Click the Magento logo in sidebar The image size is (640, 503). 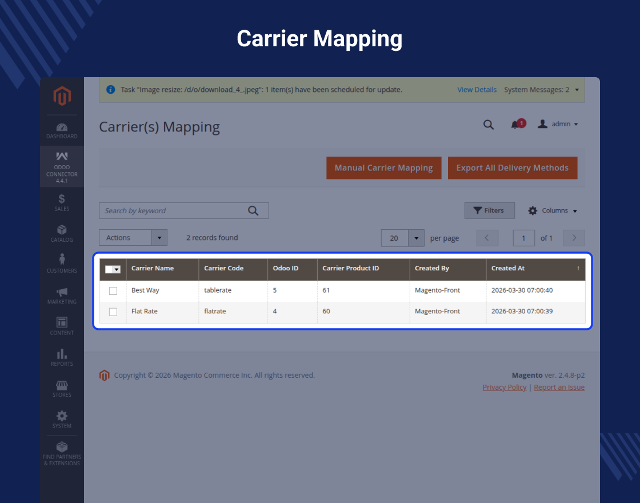coord(62,96)
